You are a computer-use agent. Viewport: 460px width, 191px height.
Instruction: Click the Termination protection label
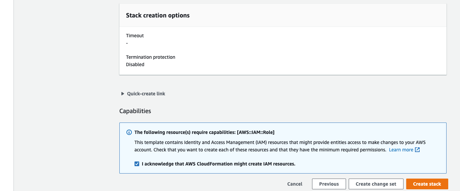pos(150,57)
